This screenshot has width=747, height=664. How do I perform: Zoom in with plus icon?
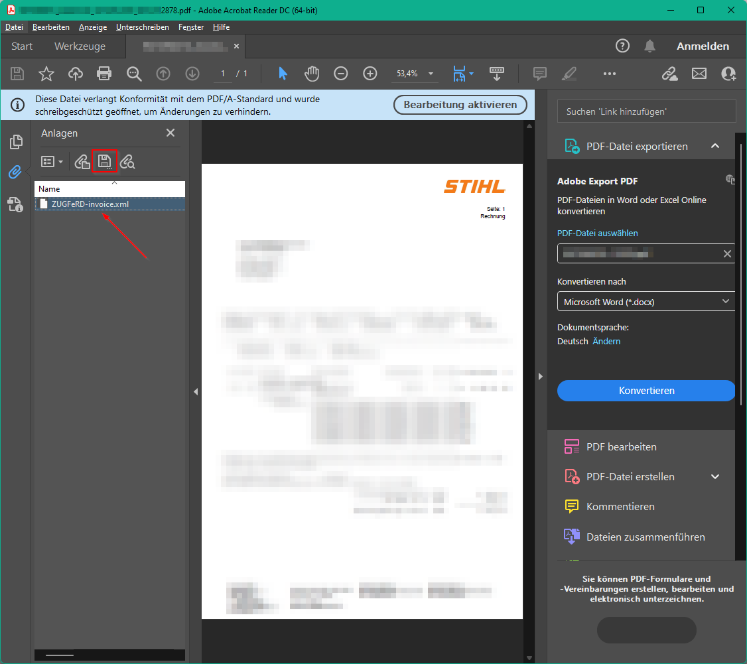(370, 74)
